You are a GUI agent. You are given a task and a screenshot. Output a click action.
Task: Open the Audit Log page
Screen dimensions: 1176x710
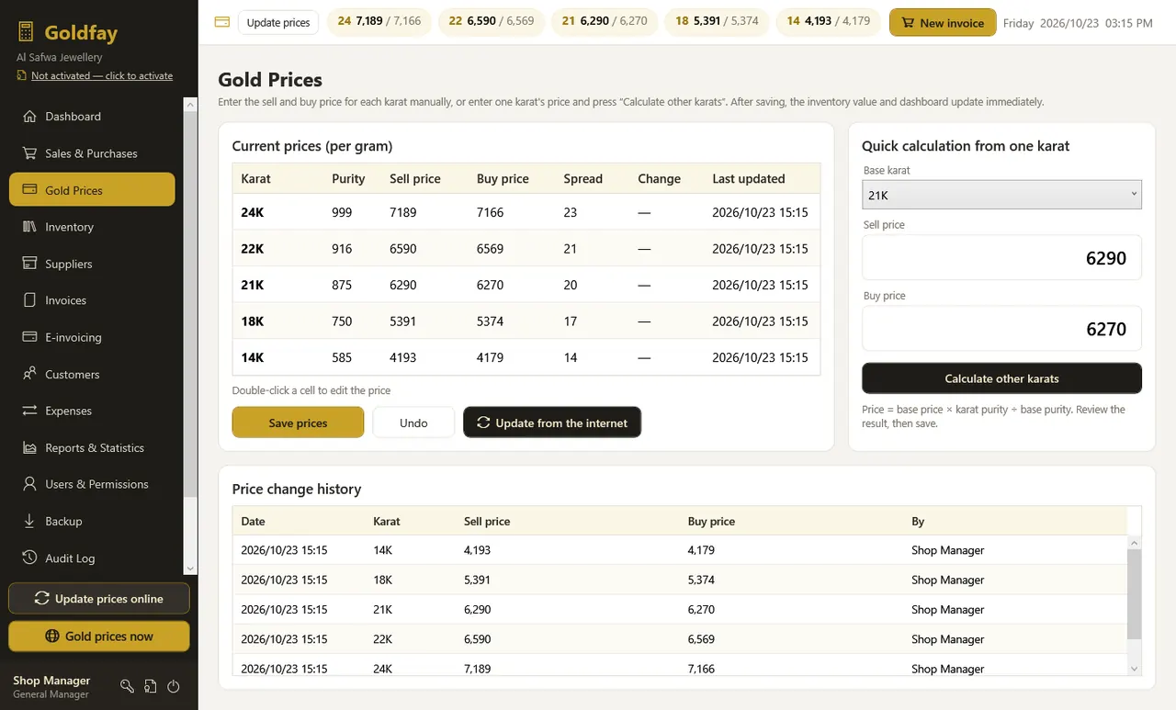point(92,558)
